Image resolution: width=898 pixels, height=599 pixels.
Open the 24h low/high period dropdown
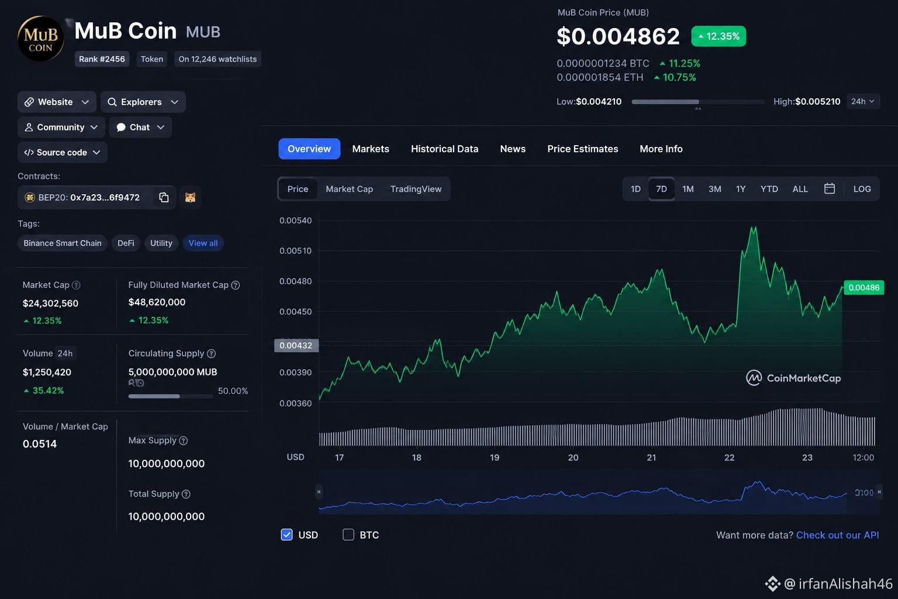863,101
